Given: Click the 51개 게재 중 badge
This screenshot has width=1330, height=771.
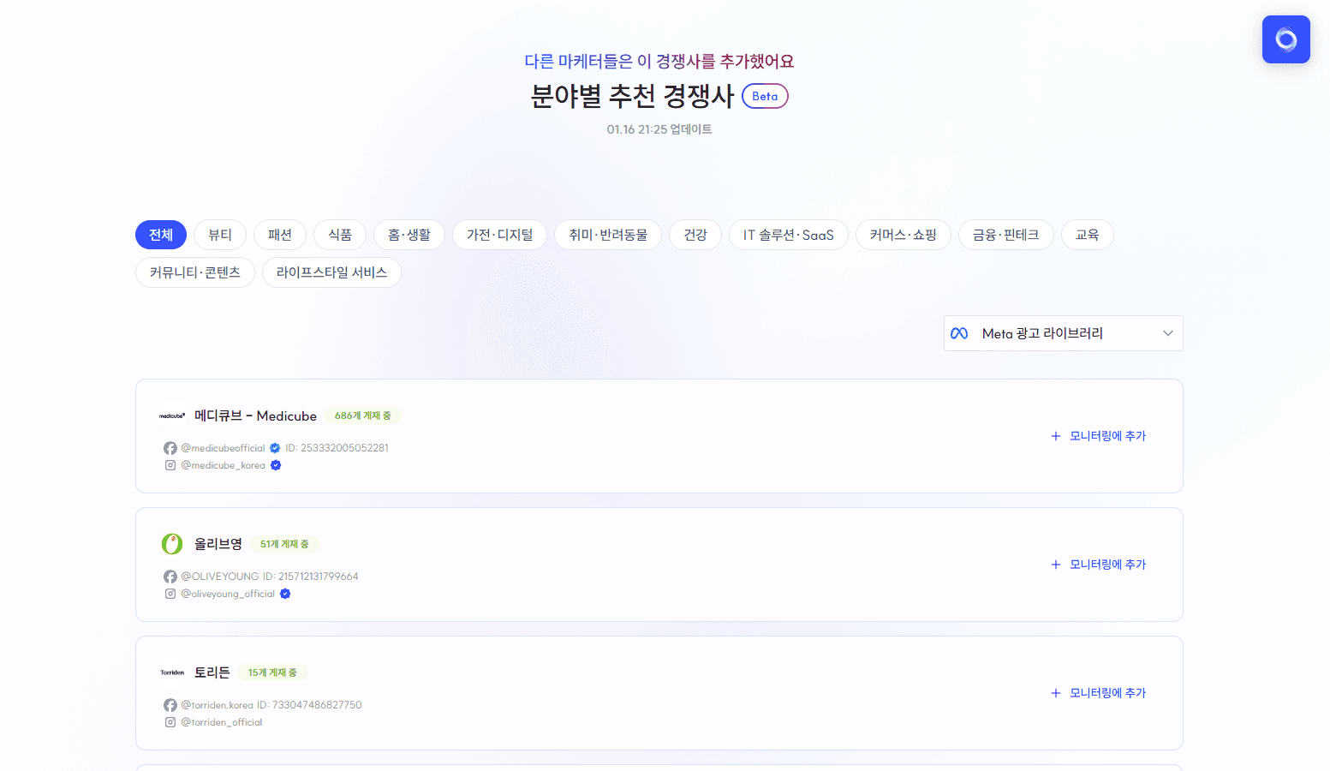Looking at the screenshot, I should tap(284, 544).
